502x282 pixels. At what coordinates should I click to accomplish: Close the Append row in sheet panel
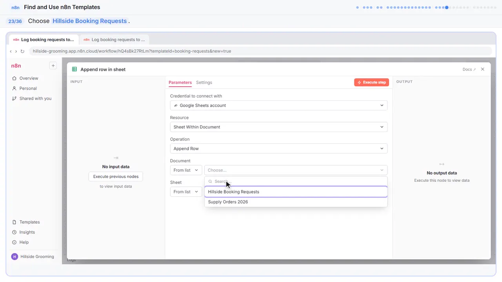click(483, 69)
